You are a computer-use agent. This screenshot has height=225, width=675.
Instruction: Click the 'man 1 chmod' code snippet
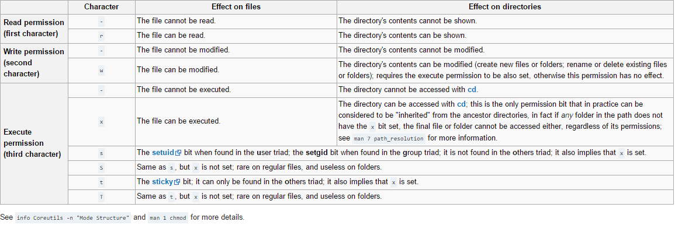(x=168, y=217)
